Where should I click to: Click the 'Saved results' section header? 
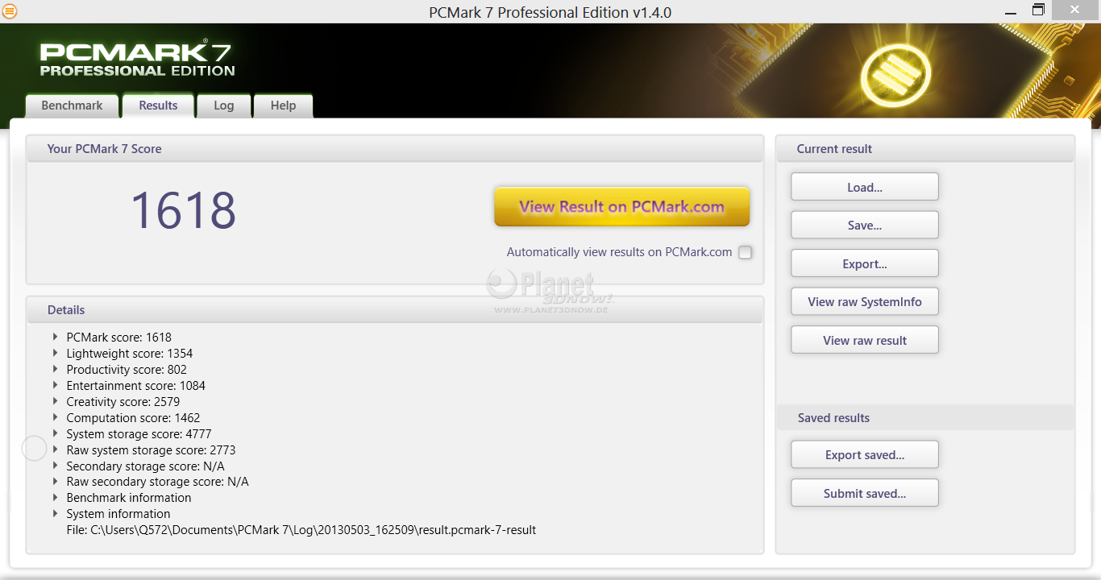[925, 417]
